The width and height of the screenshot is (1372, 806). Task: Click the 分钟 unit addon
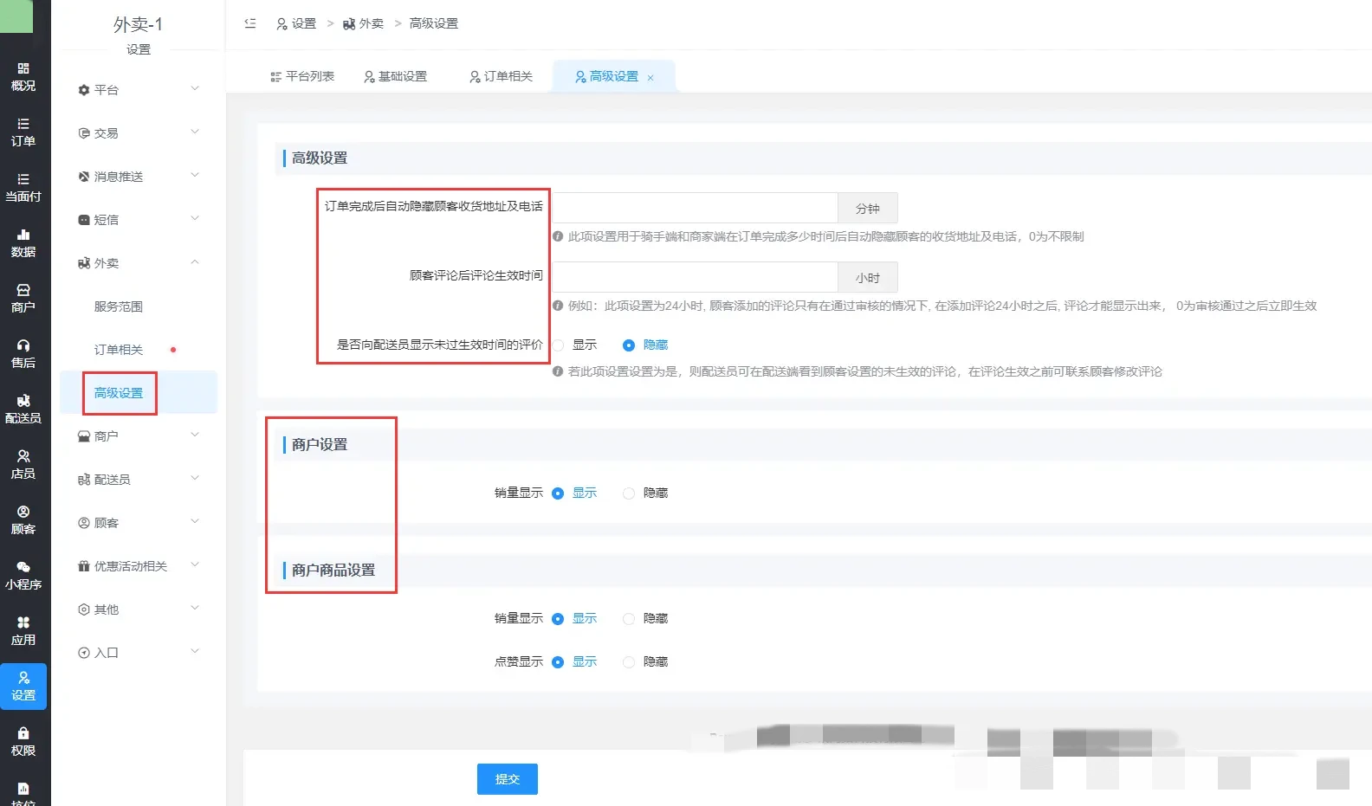pyautogui.click(x=868, y=208)
